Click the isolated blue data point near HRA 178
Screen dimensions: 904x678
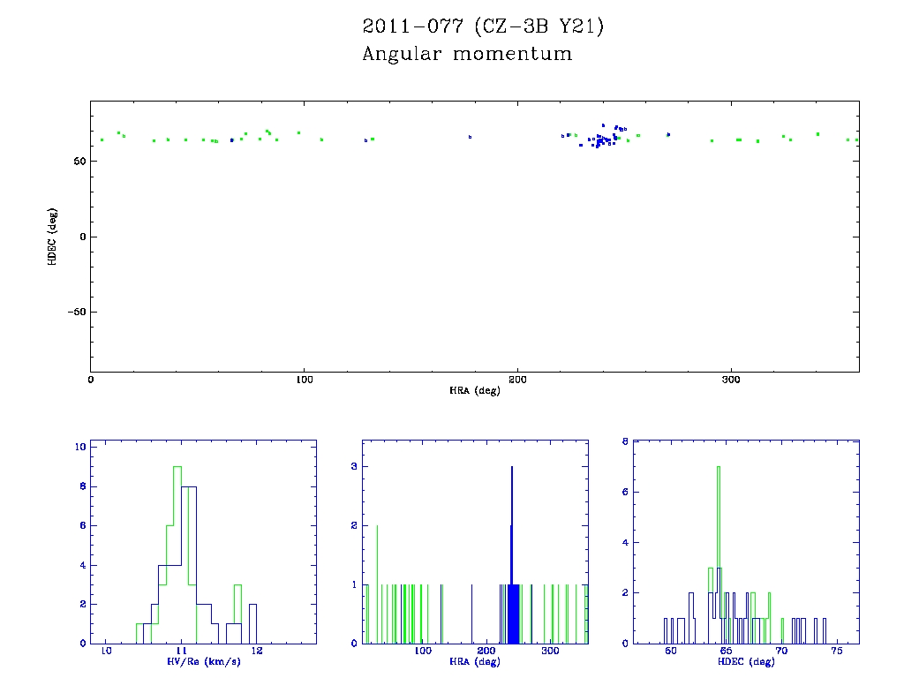pos(470,137)
